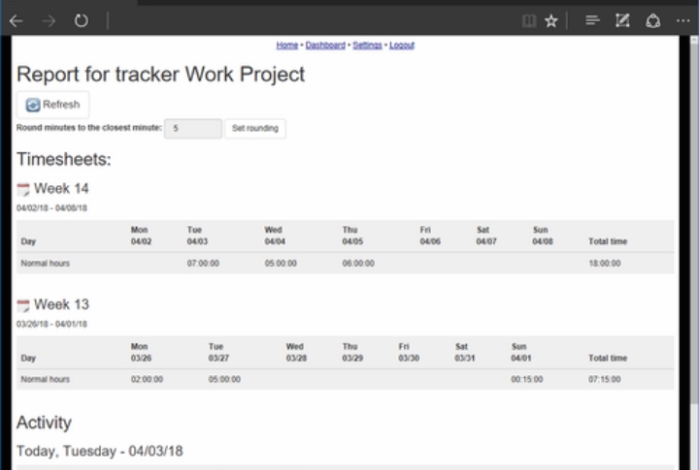Reload the page with the browser refresh icon
Image resolution: width=699 pixels, height=470 pixels.
coord(81,20)
